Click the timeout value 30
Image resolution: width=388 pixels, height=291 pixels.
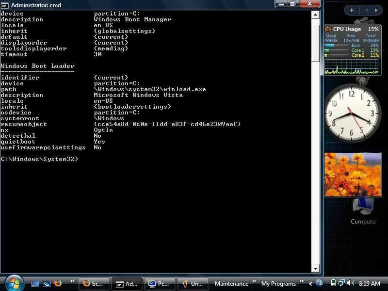coord(98,54)
